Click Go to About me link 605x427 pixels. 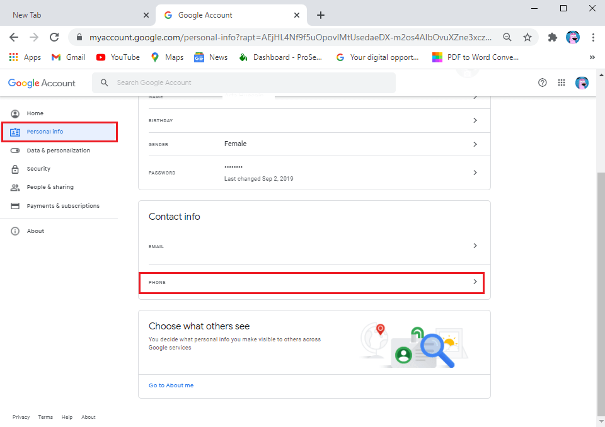coord(171,385)
